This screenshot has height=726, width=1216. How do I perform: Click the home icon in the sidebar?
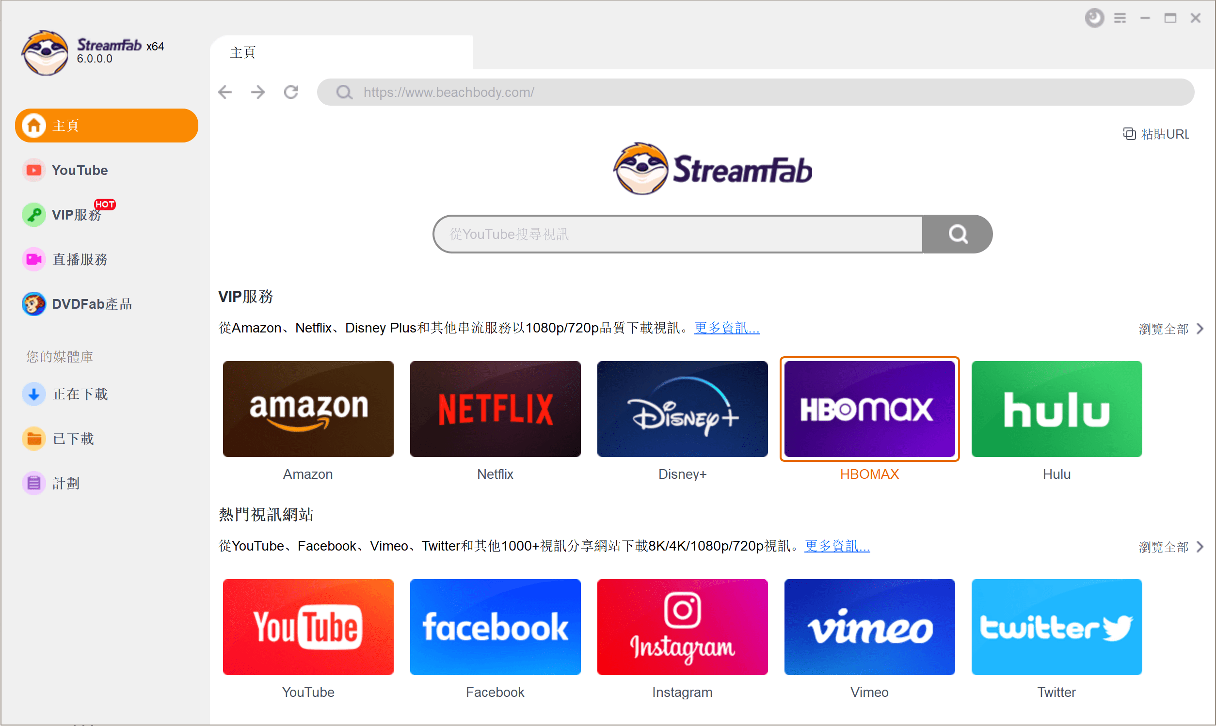pos(34,126)
